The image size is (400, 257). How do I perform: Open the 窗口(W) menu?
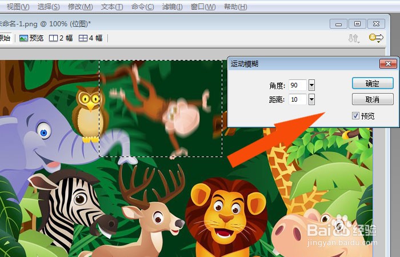[203, 6]
